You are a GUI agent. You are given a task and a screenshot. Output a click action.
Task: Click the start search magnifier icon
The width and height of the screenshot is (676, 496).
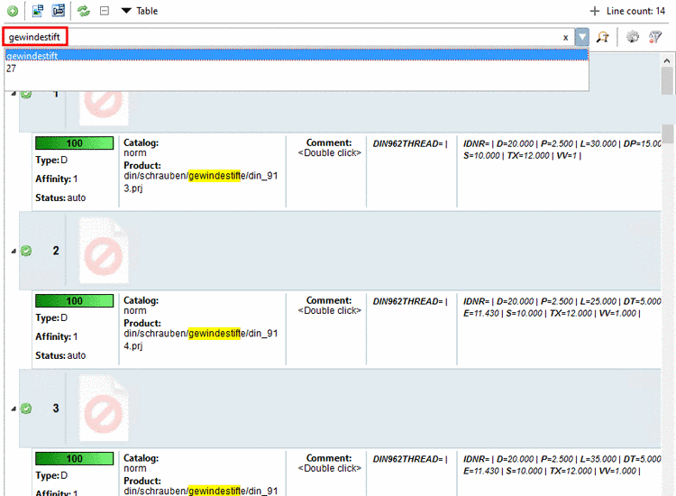603,37
